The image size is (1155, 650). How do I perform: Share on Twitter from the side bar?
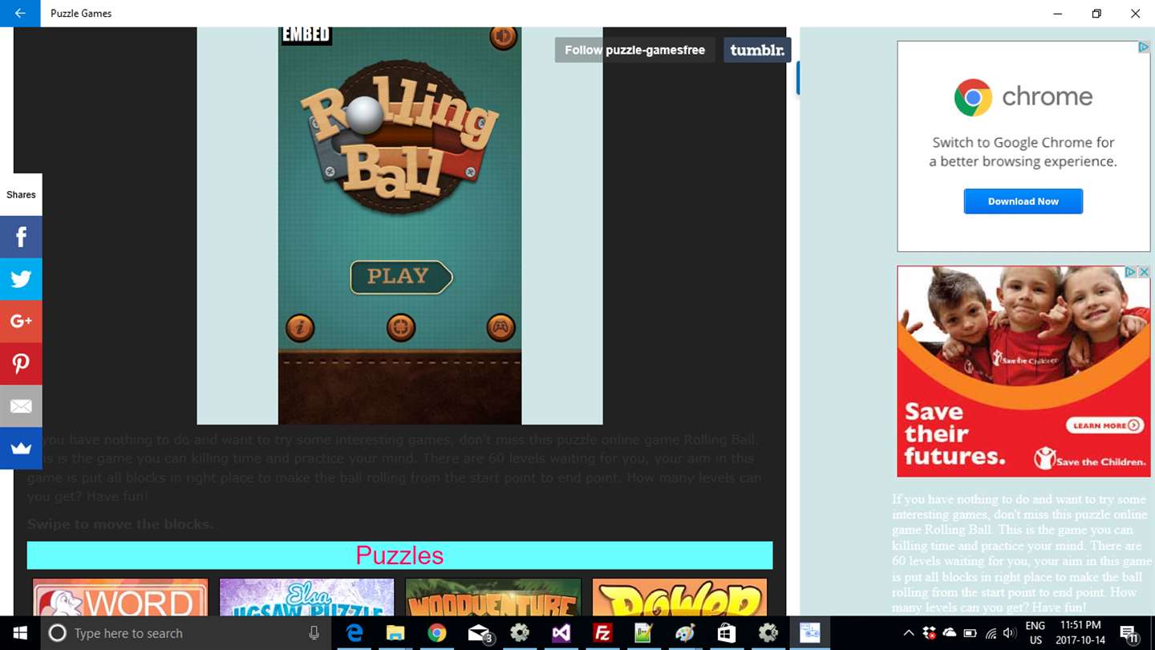21,279
